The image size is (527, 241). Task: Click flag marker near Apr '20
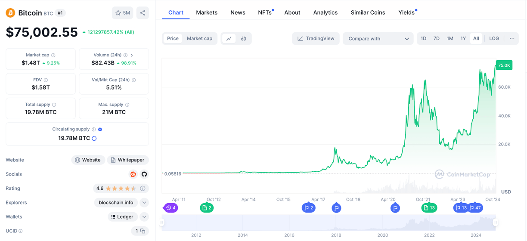pos(395,208)
